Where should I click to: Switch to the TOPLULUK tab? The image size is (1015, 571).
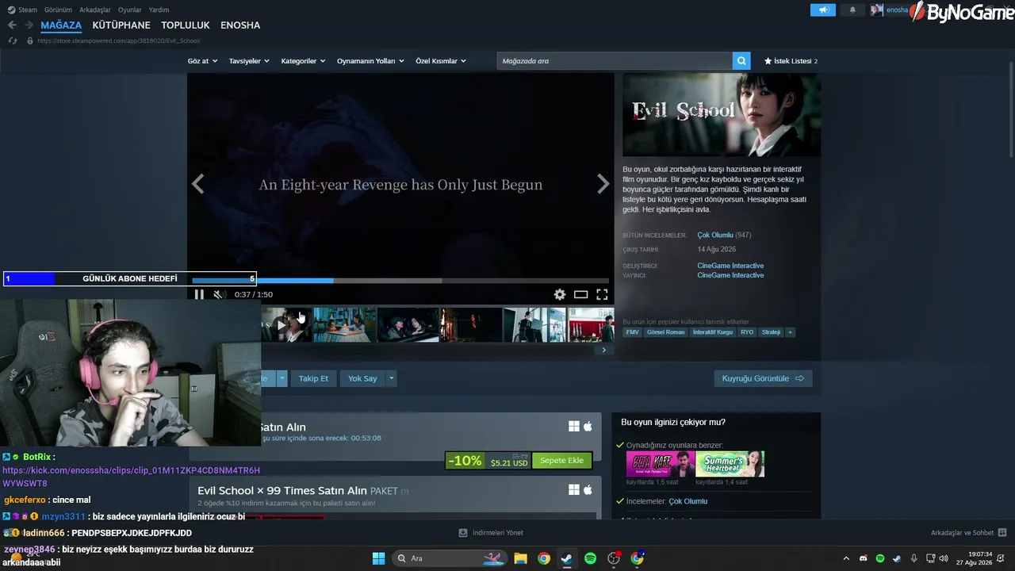[x=186, y=25]
